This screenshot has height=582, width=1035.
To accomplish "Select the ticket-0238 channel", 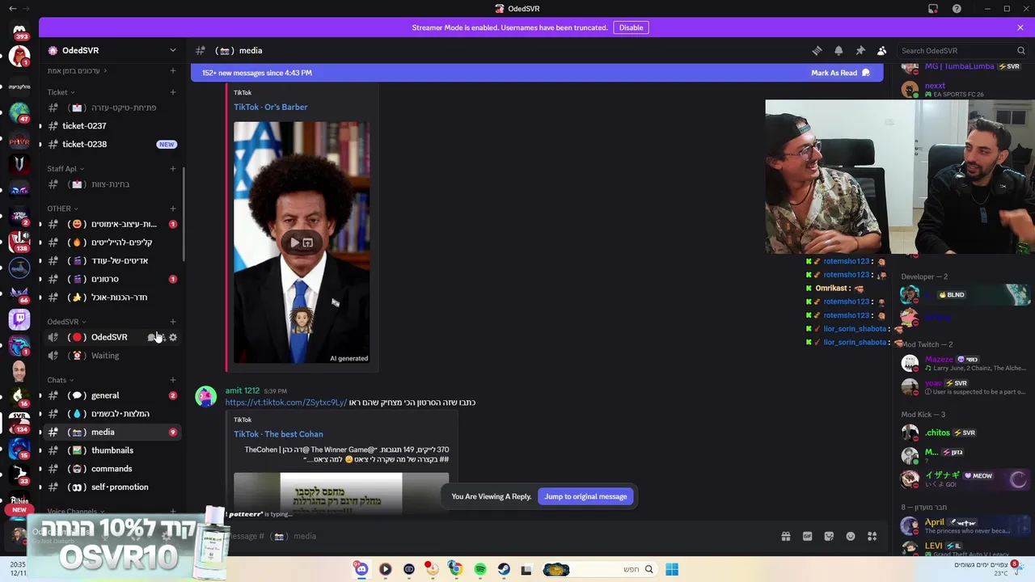I will (112, 144).
